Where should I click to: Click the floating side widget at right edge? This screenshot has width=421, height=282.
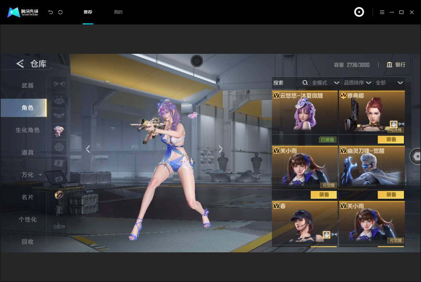[415, 156]
